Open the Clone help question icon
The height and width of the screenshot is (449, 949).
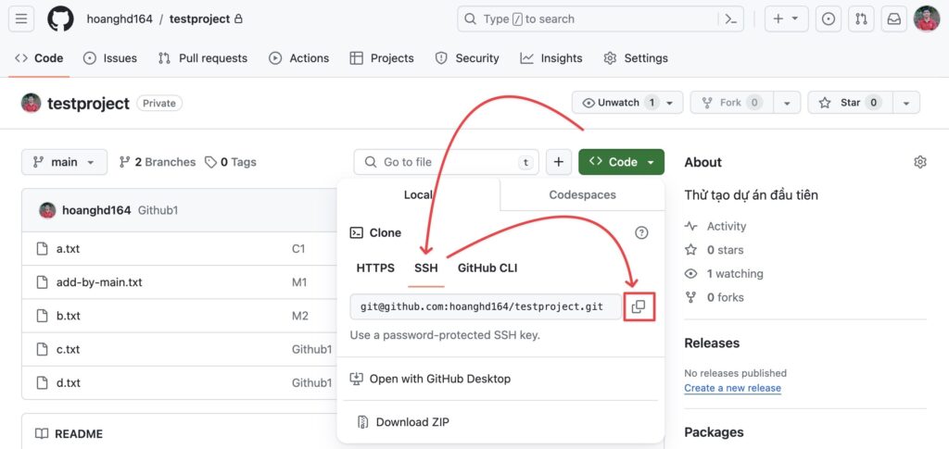click(x=641, y=232)
